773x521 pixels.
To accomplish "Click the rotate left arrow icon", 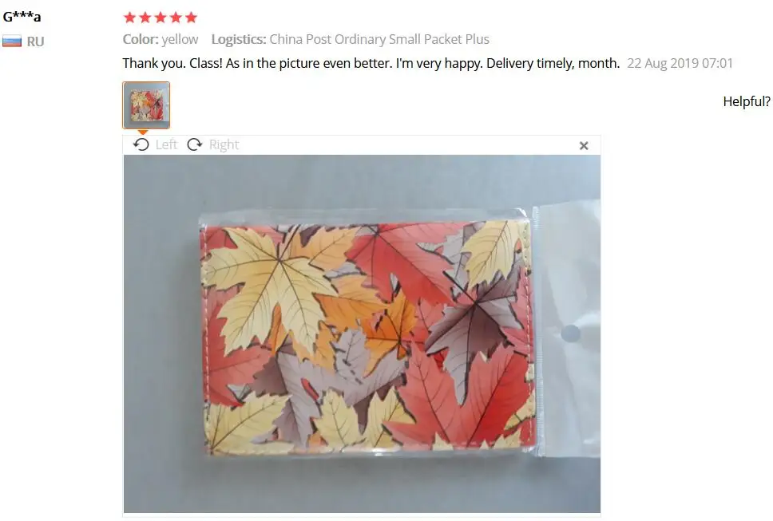I will coord(141,144).
